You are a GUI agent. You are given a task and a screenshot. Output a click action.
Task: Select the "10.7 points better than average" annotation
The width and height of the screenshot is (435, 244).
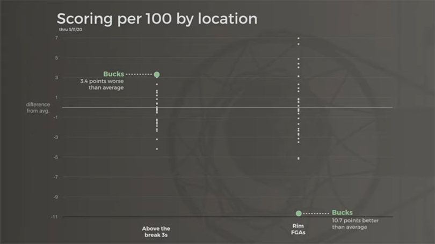coord(350,224)
